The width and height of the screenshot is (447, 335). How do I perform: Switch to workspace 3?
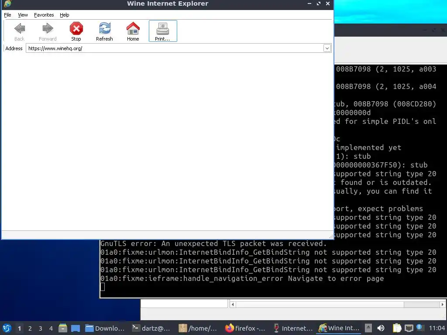(x=41, y=328)
